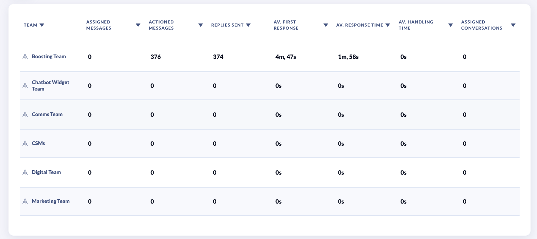Sort by Av. Handling Time arrow
The height and width of the screenshot is (239, 537).
[451, 25]
